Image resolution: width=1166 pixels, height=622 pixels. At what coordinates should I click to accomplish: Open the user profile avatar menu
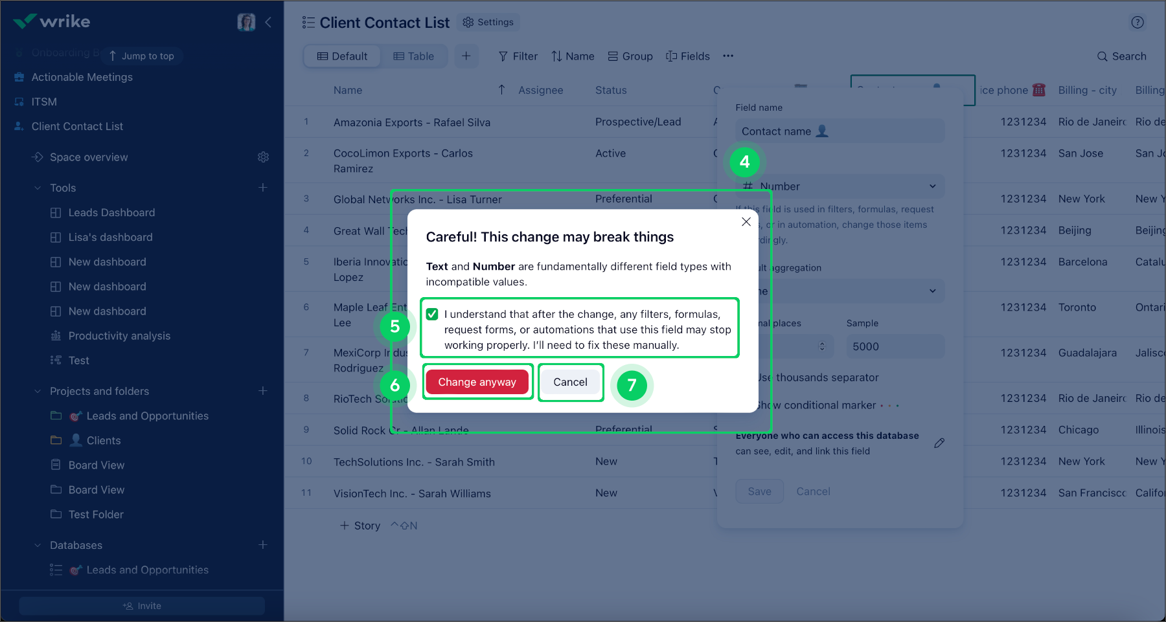point(246,22)
